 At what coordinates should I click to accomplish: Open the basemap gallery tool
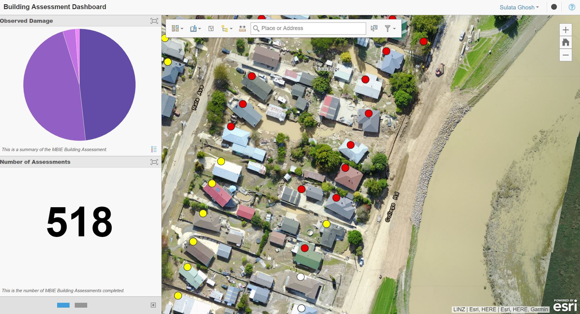click(175, 28)
